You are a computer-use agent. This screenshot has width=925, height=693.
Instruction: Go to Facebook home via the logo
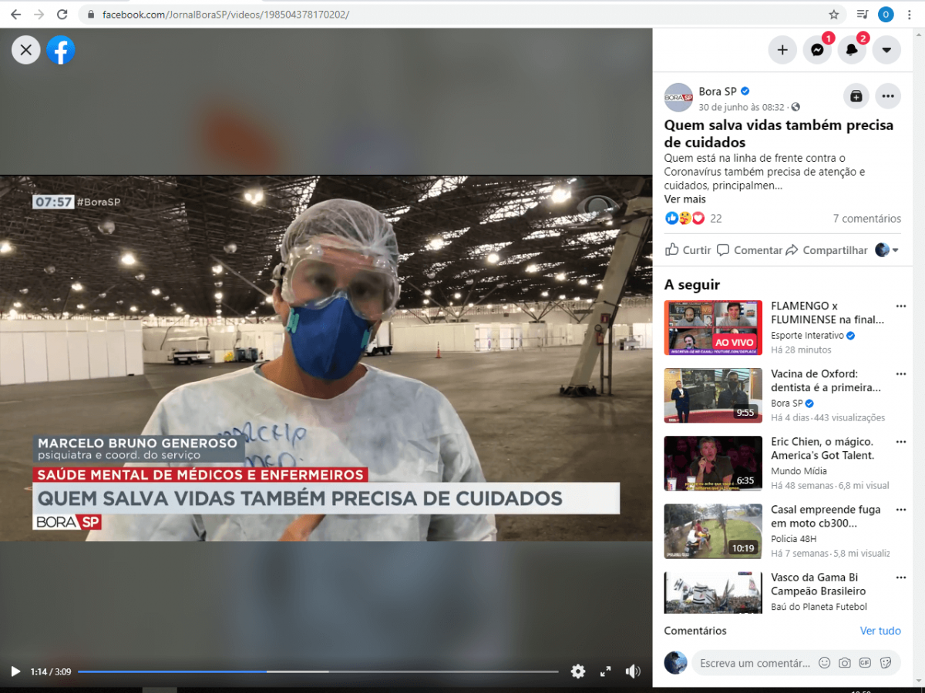tap(60, 50)
